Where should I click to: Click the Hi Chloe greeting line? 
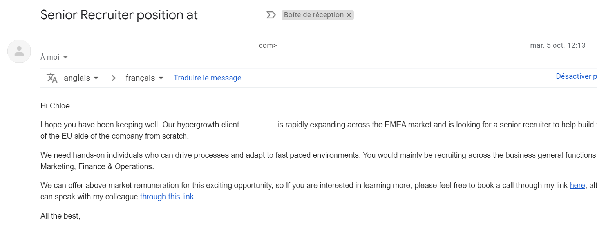[55, 106]
